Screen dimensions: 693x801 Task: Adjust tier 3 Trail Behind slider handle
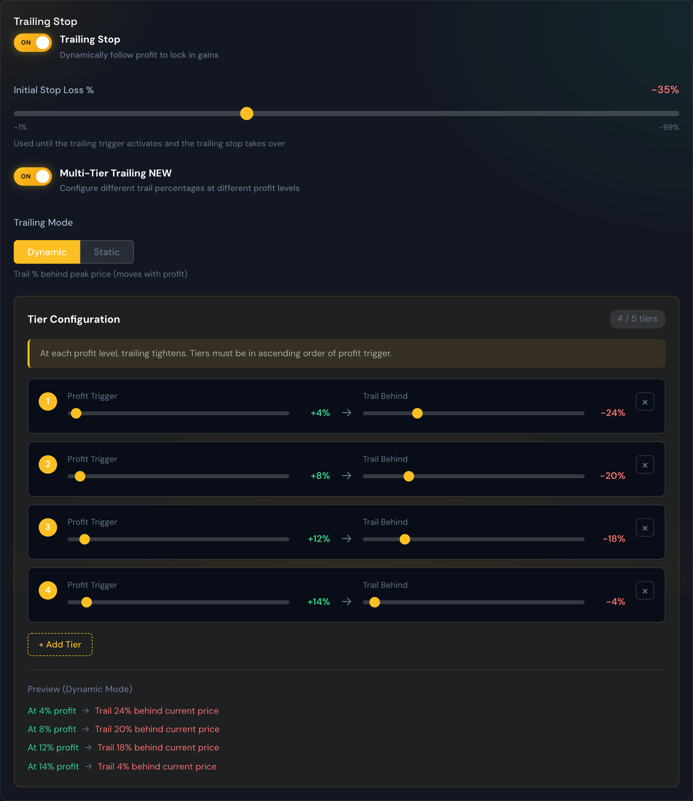coord(405,539)
